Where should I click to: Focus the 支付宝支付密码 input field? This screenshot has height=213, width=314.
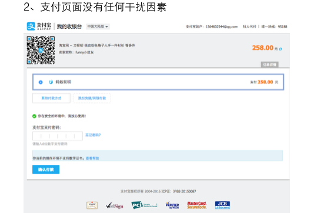tap(58, 136)
